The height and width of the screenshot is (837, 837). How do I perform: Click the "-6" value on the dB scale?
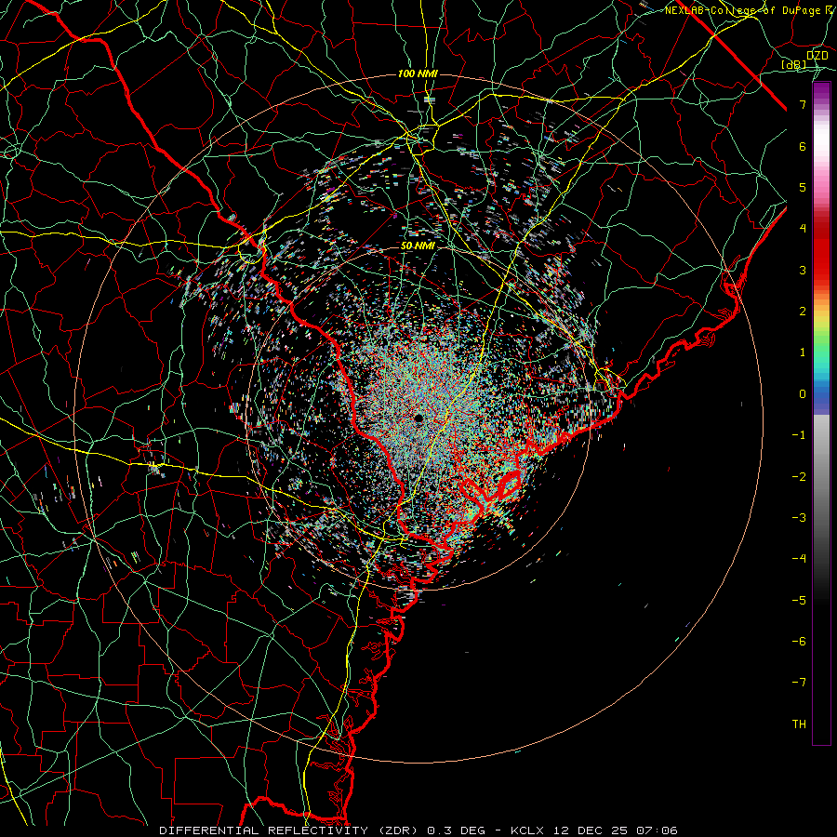click(799, 641)
